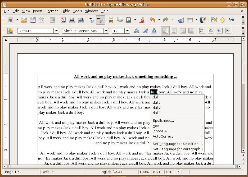Center the text alignment
The width and height of the screenshot is (248, 177).
pos(174,31)
